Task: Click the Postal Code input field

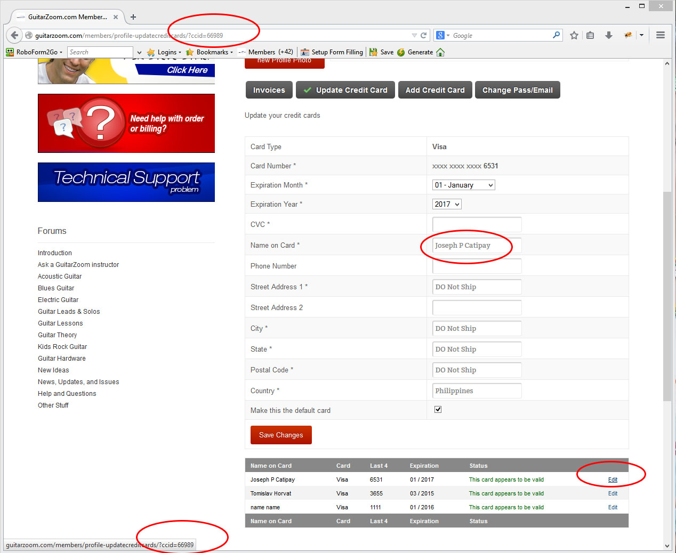Action: pyautogui.click(x=477, y=370)
